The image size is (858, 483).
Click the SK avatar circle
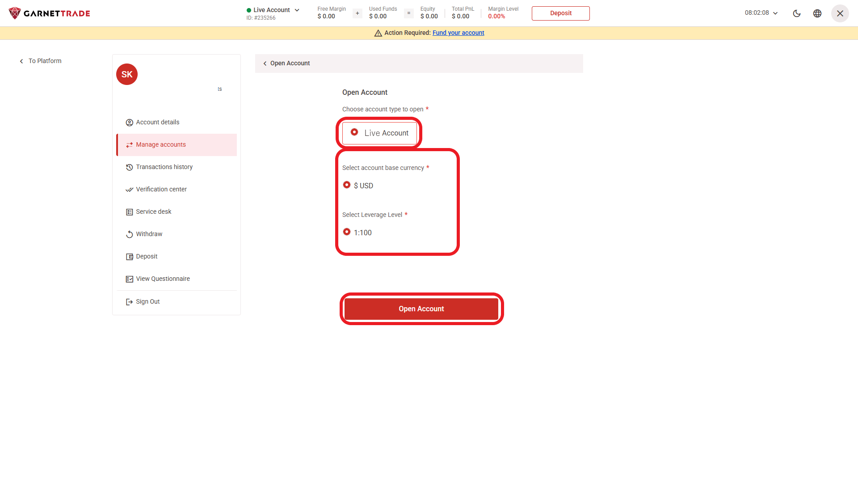point(127,74)
